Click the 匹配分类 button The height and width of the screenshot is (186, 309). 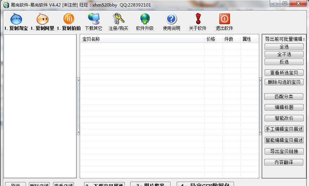click(x=284, y=96)
